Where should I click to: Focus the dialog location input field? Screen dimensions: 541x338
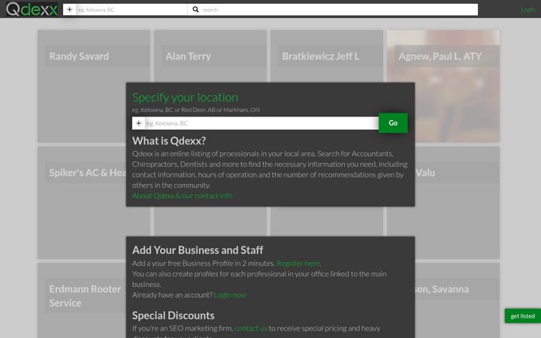[261, 123]
